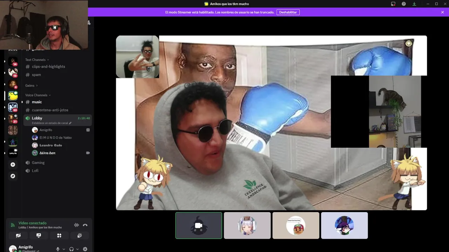Open the soundboard button
Viewport: 449px width, 252px height.
tap(80, 236)
